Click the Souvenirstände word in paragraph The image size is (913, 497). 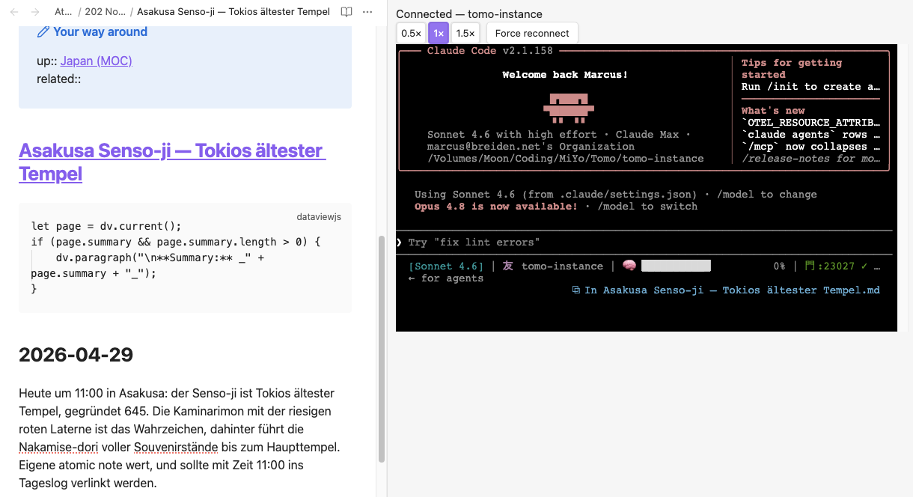(x=176, y=447)
